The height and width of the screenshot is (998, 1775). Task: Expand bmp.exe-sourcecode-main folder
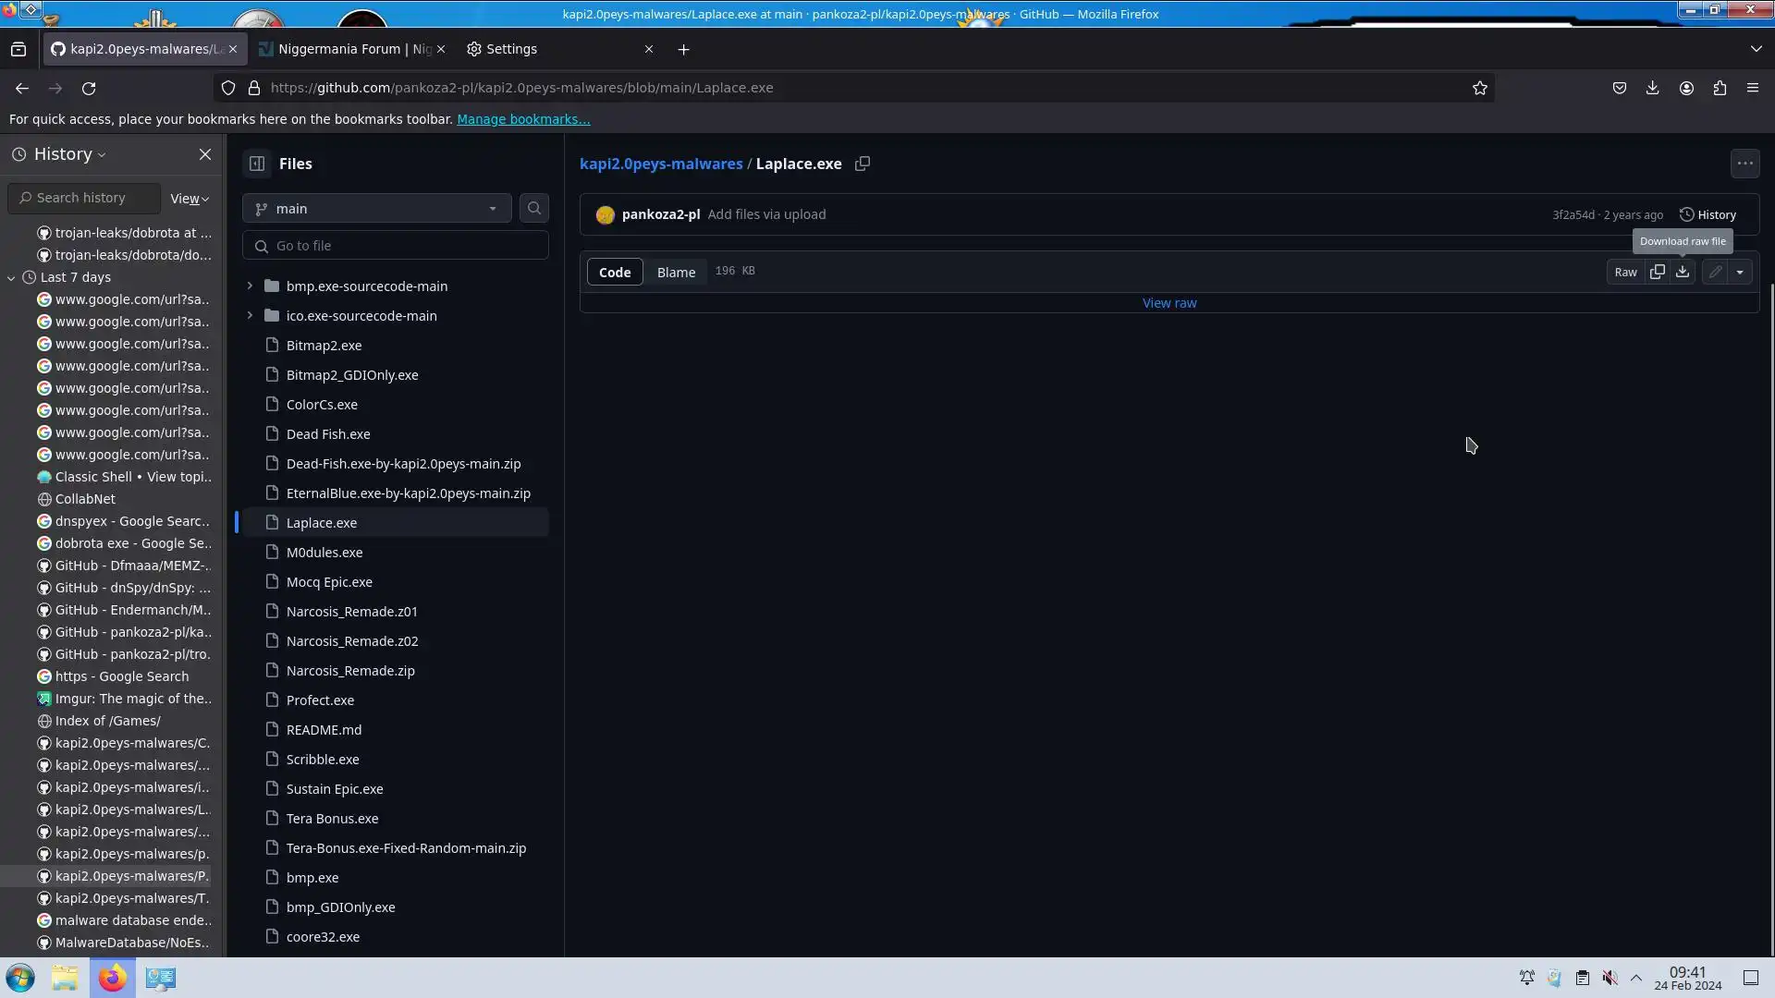pyautogui.click(x=250, y=286)
